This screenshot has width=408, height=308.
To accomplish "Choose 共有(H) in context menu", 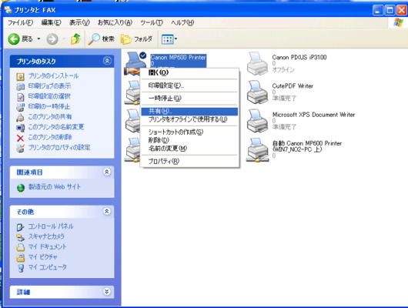I will point(189,111).
